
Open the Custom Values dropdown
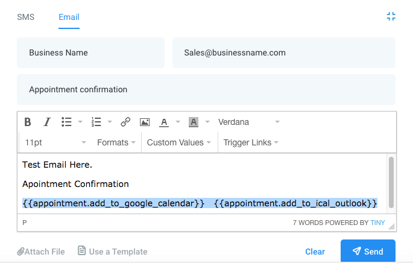[179, 142]
